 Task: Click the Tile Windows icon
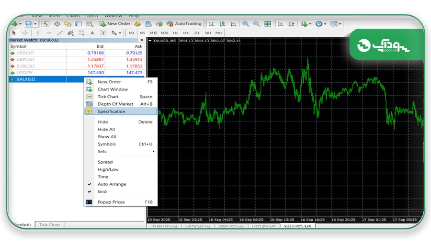click(267, 24)
